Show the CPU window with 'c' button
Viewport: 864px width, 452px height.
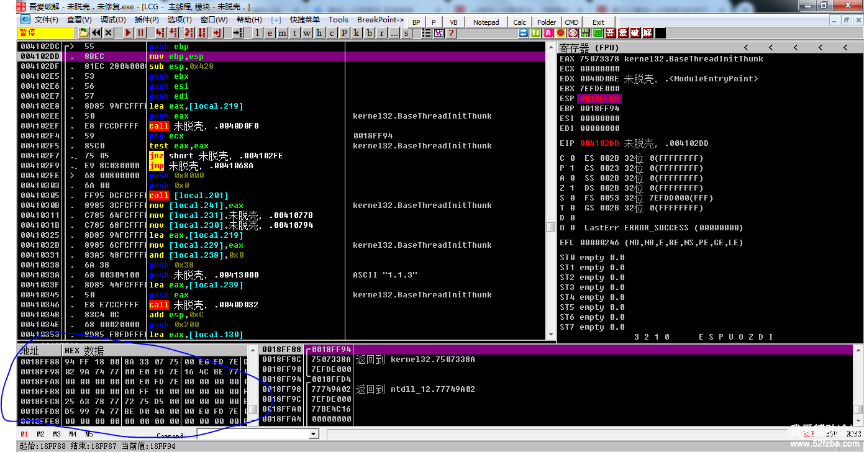click(332, 33)
